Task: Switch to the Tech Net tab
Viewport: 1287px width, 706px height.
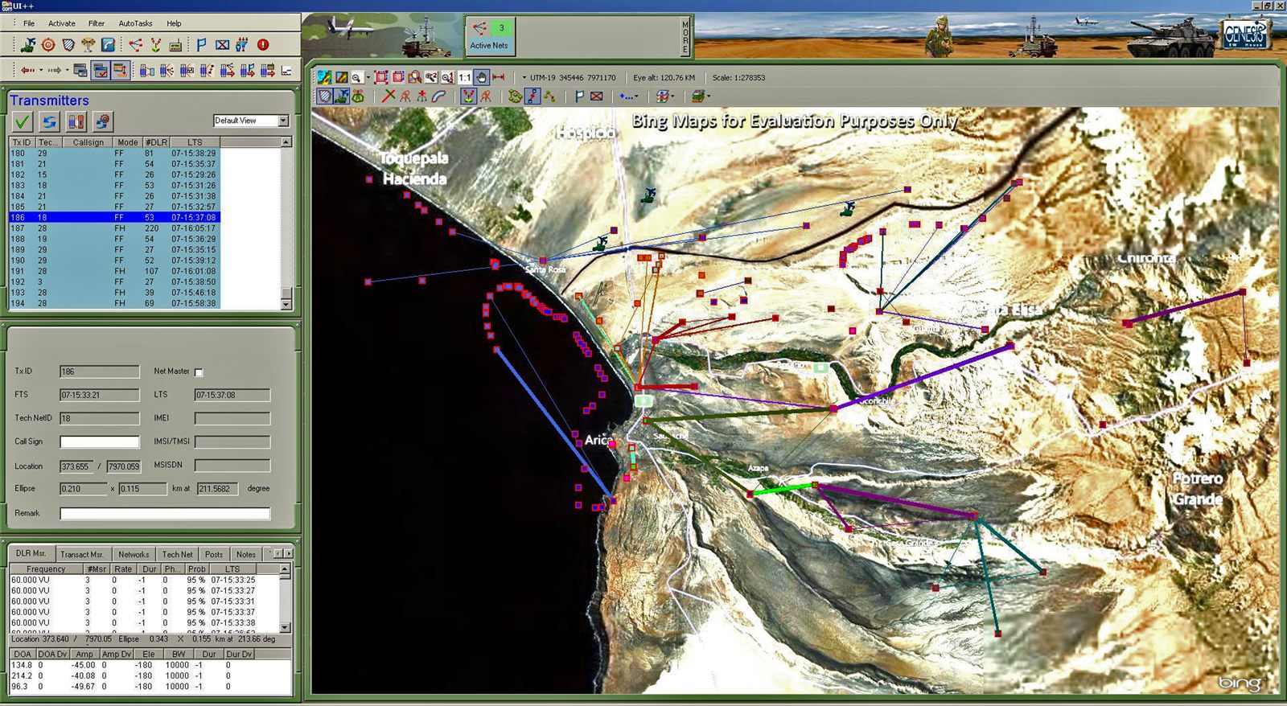Action: [178, 554]
